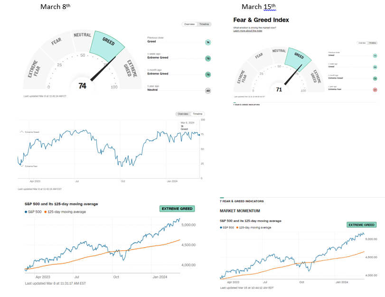Image resolution: width=385 pixels, height=297 pixels.
Task: Select the 1 week ago Greed badge 66
Action: [375, 67]
